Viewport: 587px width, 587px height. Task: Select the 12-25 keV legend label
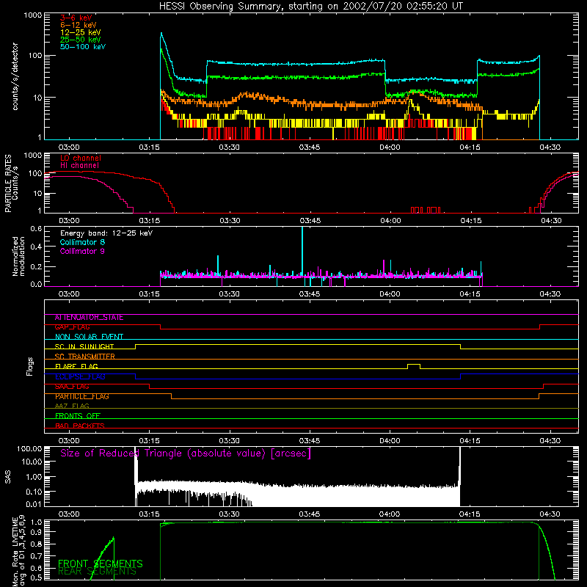81,32
